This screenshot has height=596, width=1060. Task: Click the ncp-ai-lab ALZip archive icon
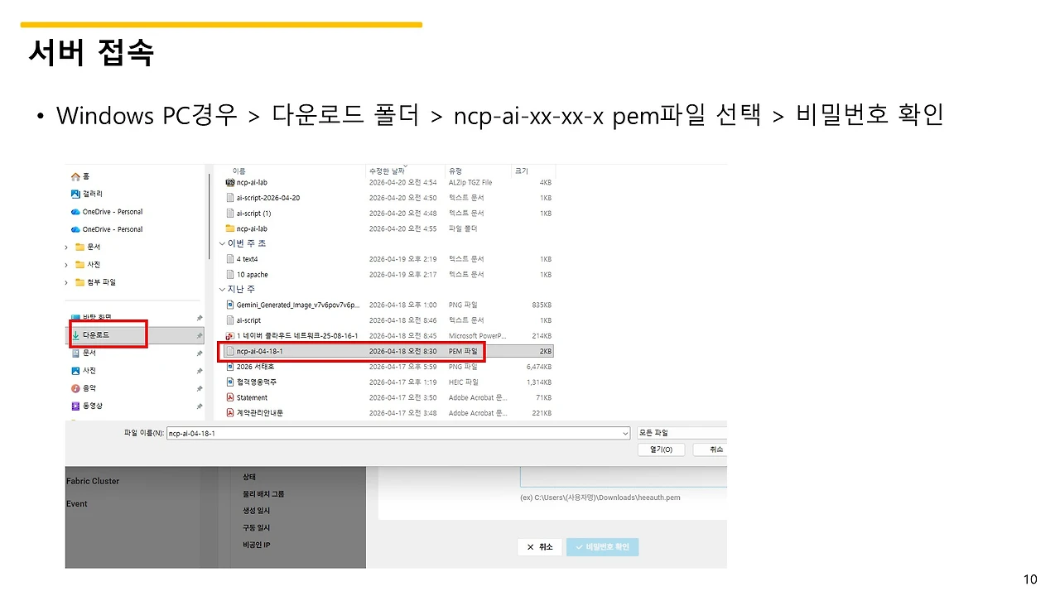232,182
